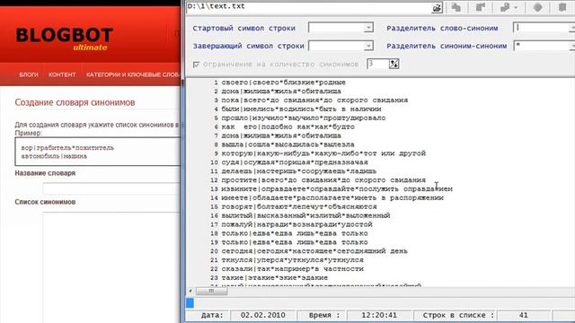Click the second disabled toolbar icon in the top bar
The height and width of the screenshot is (323, 575).
[x=480, y=7]
